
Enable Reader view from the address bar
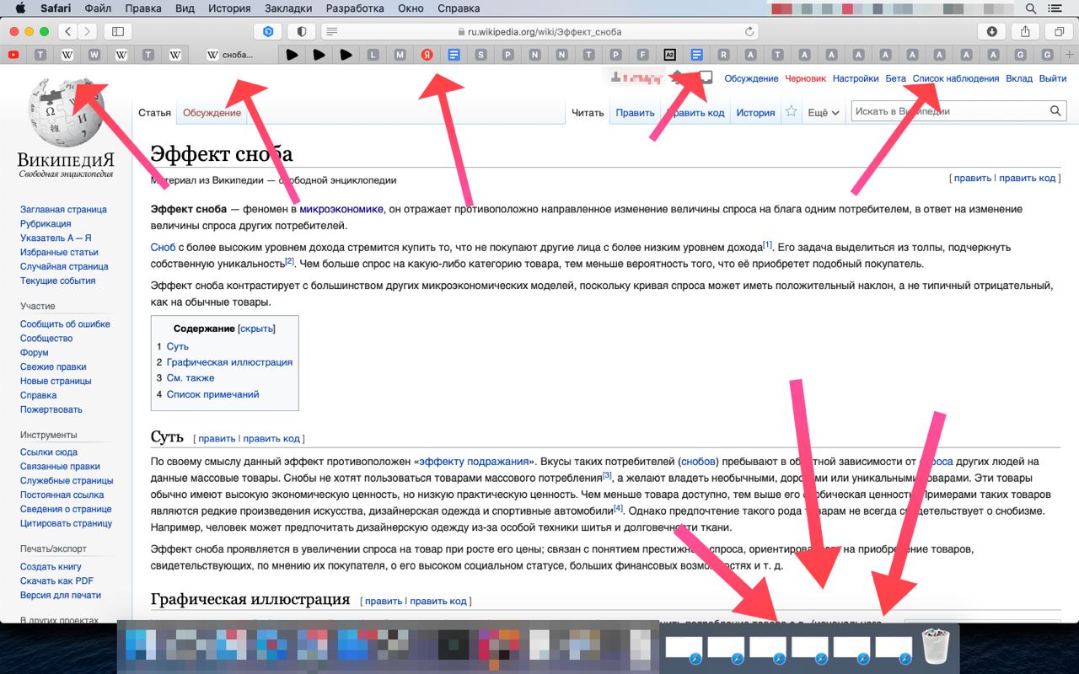click(331, 32)
